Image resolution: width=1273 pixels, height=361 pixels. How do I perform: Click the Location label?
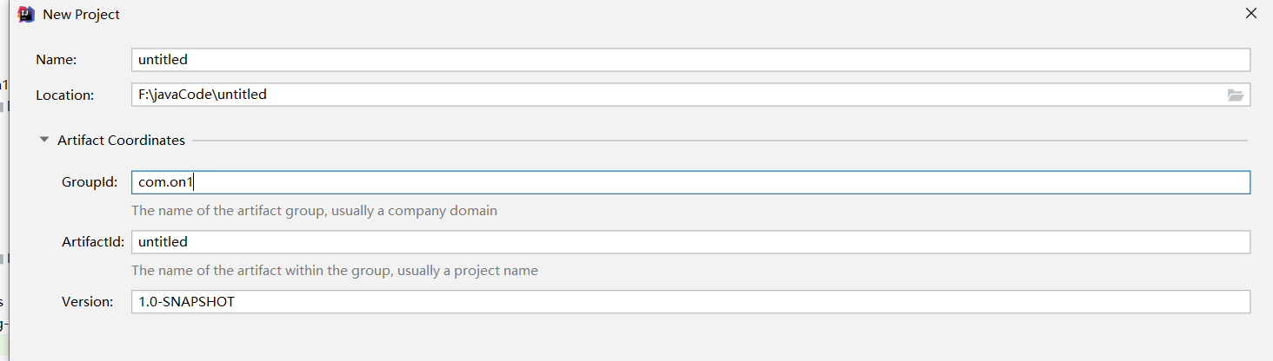pyautogui.click(x=64, y=95)
